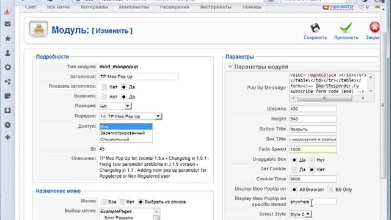
Task: Open the Помощь menu
Action: tap(252, 7)
